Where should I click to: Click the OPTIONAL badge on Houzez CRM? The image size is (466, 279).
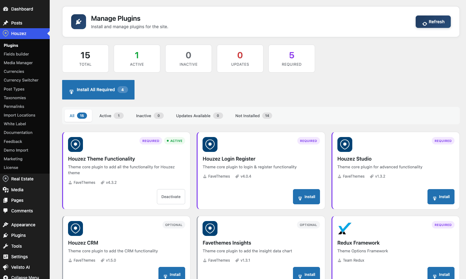174,225
